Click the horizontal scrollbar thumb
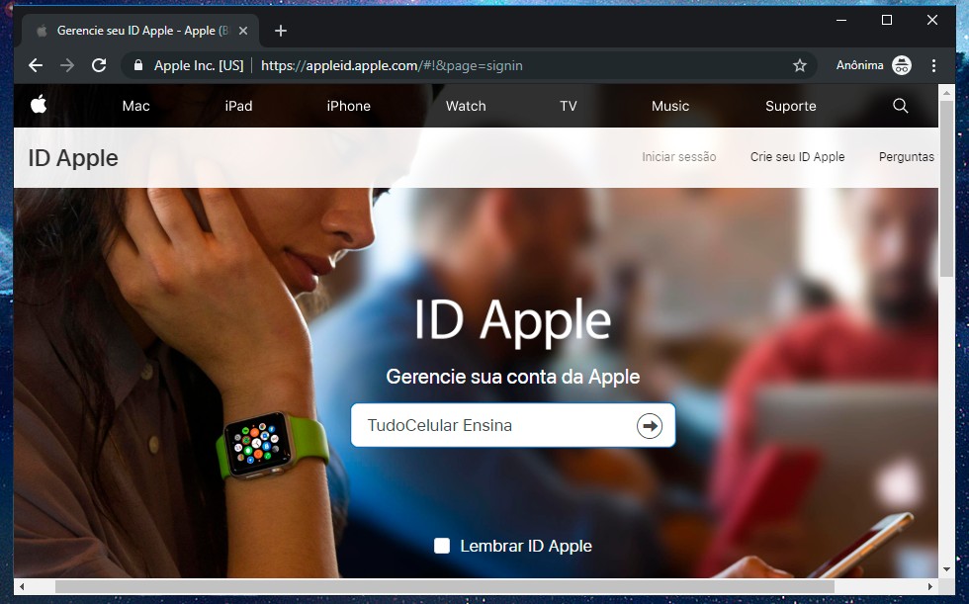Screen dimensions: 969x604 pos(445,586)
